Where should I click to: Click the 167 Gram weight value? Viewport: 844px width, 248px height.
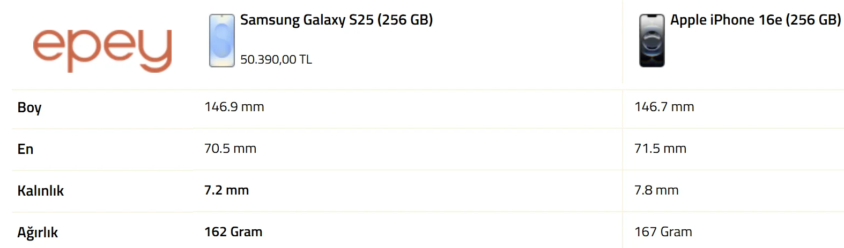(663, 232)
